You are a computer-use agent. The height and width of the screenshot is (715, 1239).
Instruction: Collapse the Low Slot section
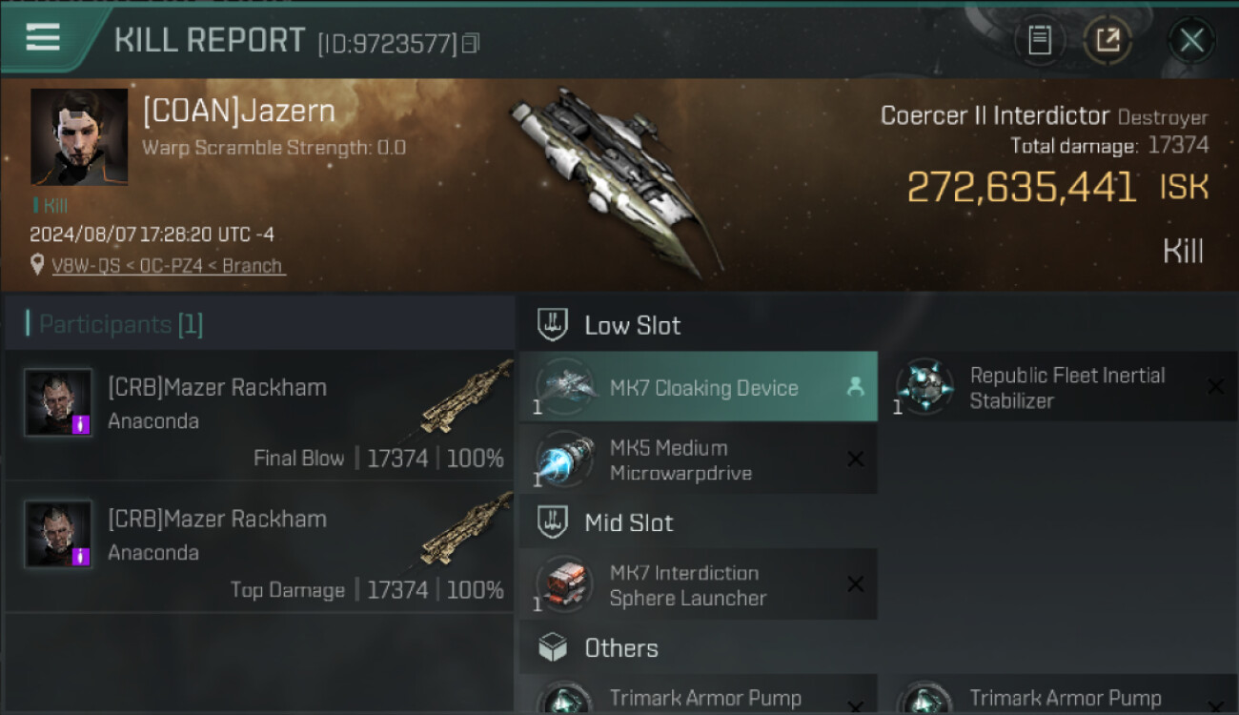pyautogui.click(x=633, y=325)
